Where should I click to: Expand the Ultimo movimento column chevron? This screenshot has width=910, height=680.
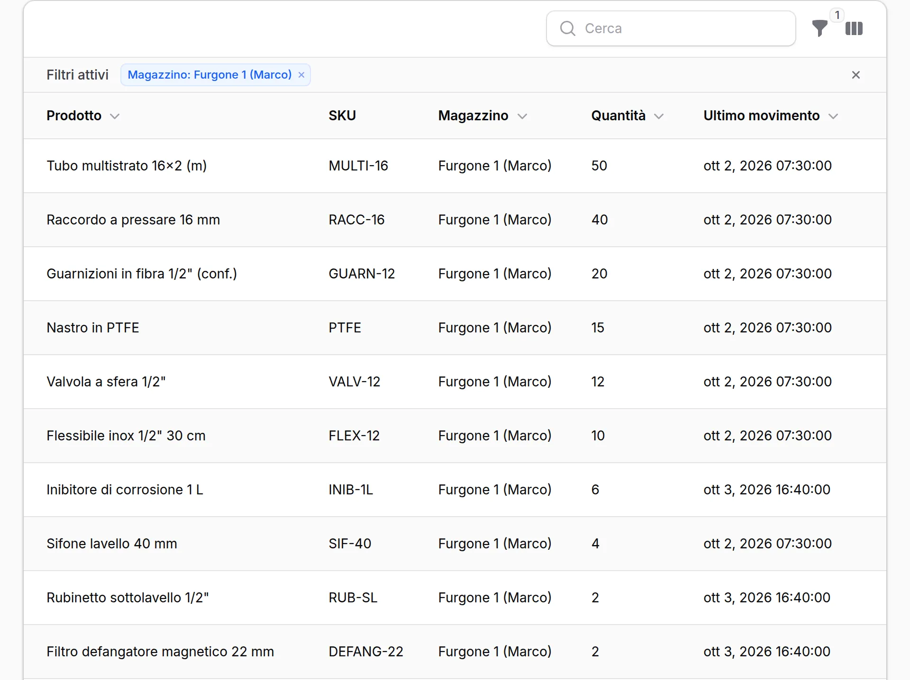pyautogui.click(x=833, y=116)
